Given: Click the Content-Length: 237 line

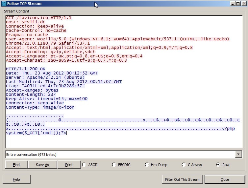Looking at the screenshot, I should point(31,94).
